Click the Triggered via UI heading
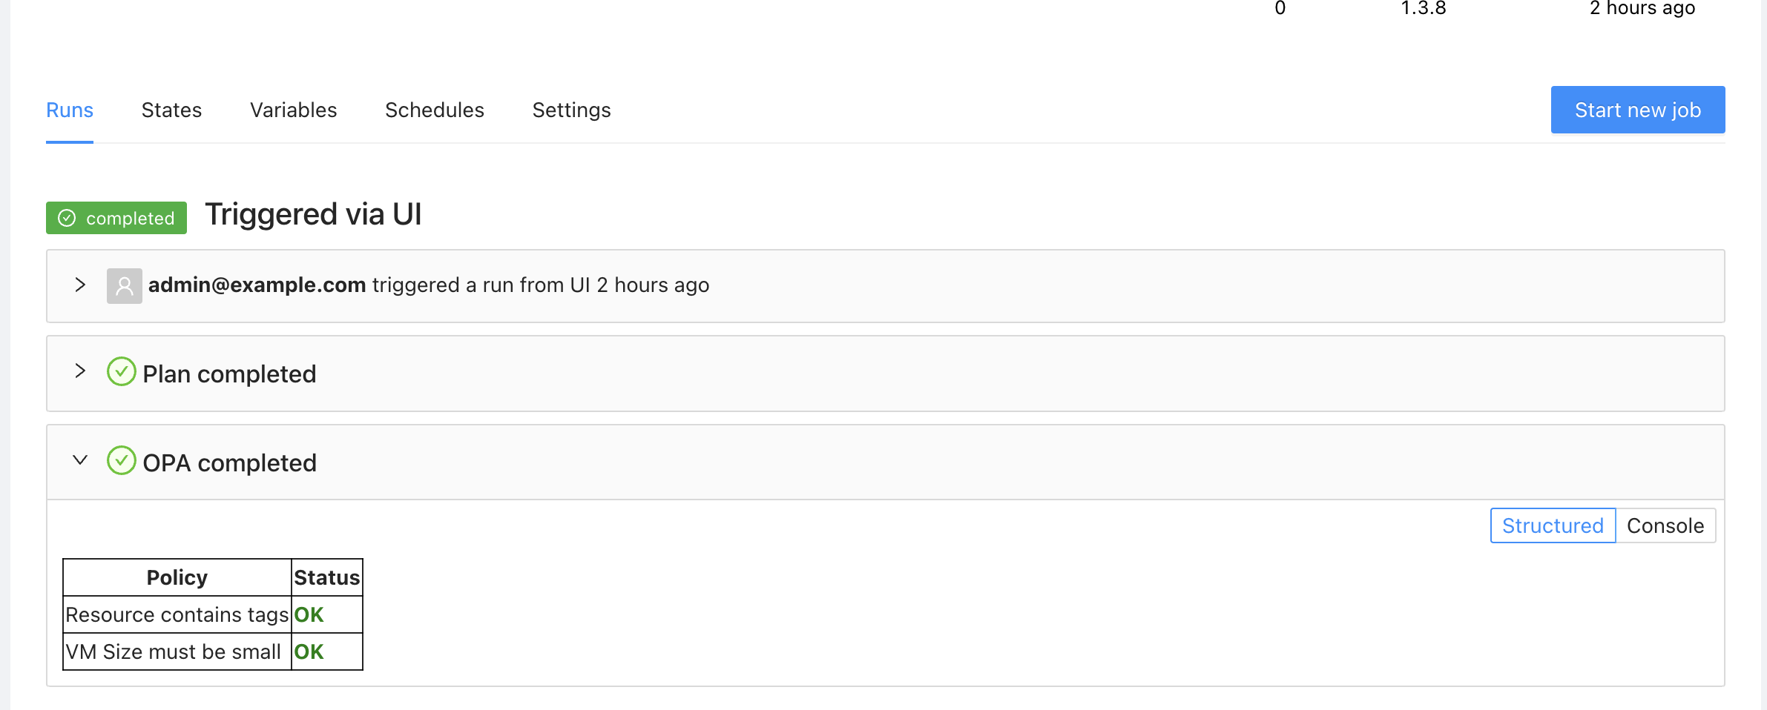Viewport: 1767px width, 710px height. coord(313,214)
